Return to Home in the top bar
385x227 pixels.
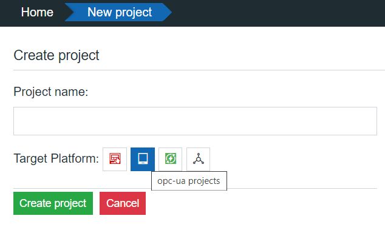coord(37,12)
